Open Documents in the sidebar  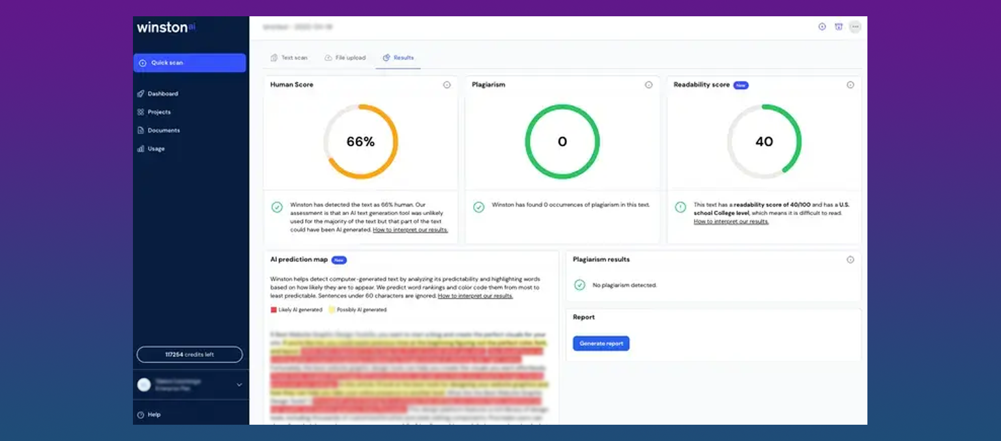coord(163,130)
